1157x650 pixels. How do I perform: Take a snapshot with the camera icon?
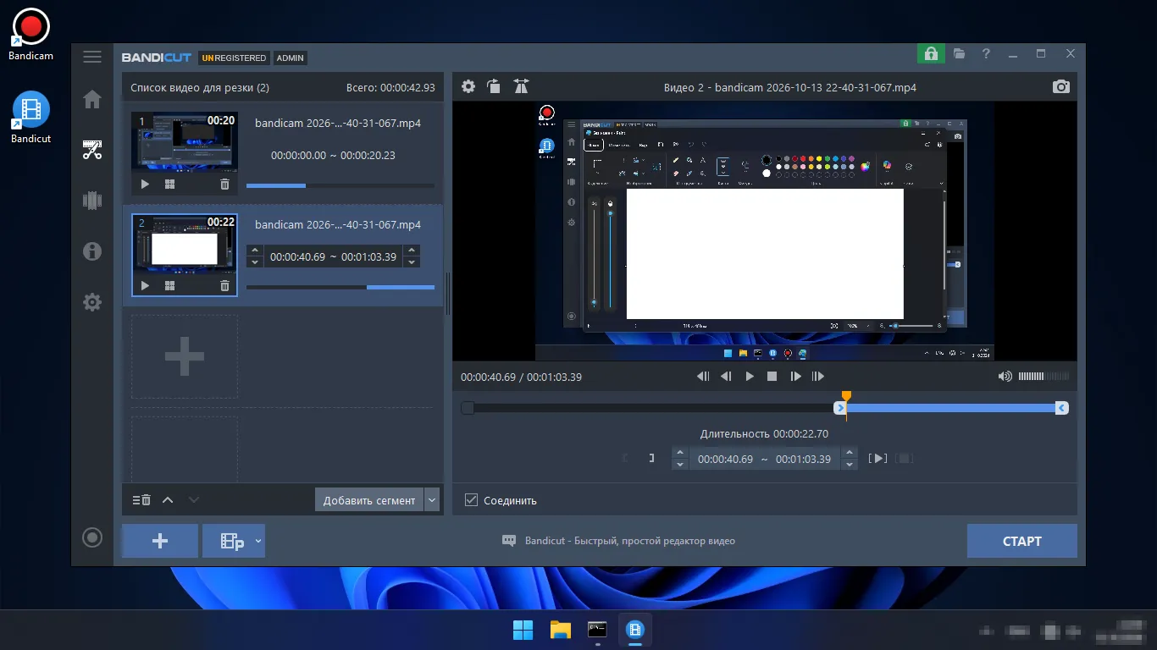(1061, 86)
